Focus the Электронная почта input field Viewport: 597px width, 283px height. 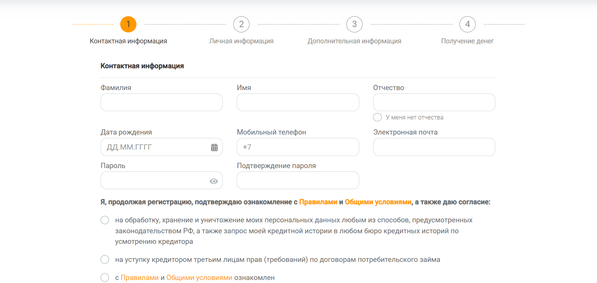click(434, 147)
